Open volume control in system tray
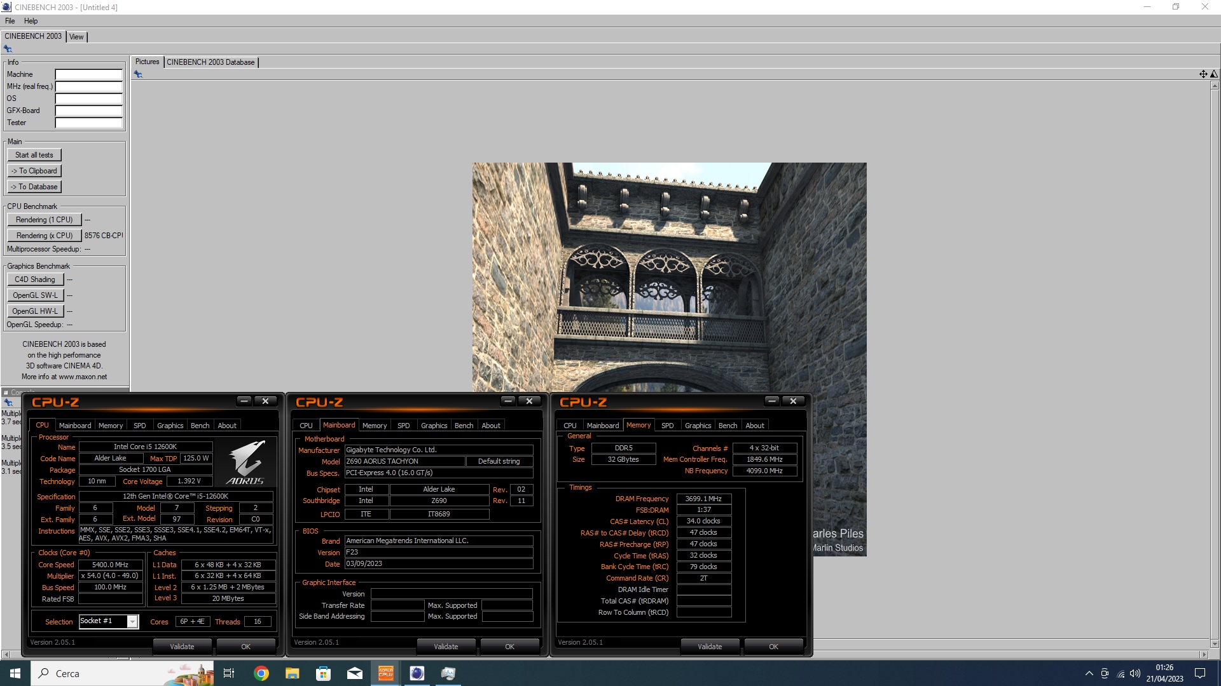The height and width of the screenshot is (686, 1221). [1136, 673]
